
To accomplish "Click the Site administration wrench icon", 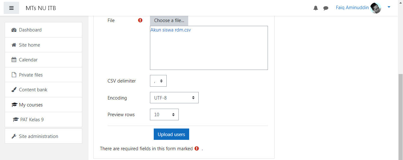I will [14, 136].
